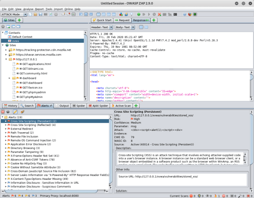The image size is (254, 198).
Task: Switch to the Spider tab
Action: tap(79, 106)
